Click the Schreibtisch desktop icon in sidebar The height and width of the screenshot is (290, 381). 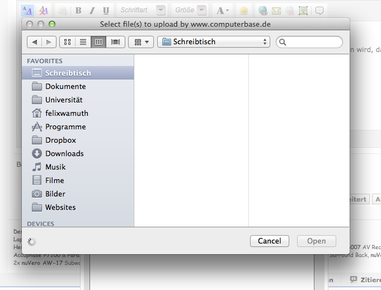[37, 73]
